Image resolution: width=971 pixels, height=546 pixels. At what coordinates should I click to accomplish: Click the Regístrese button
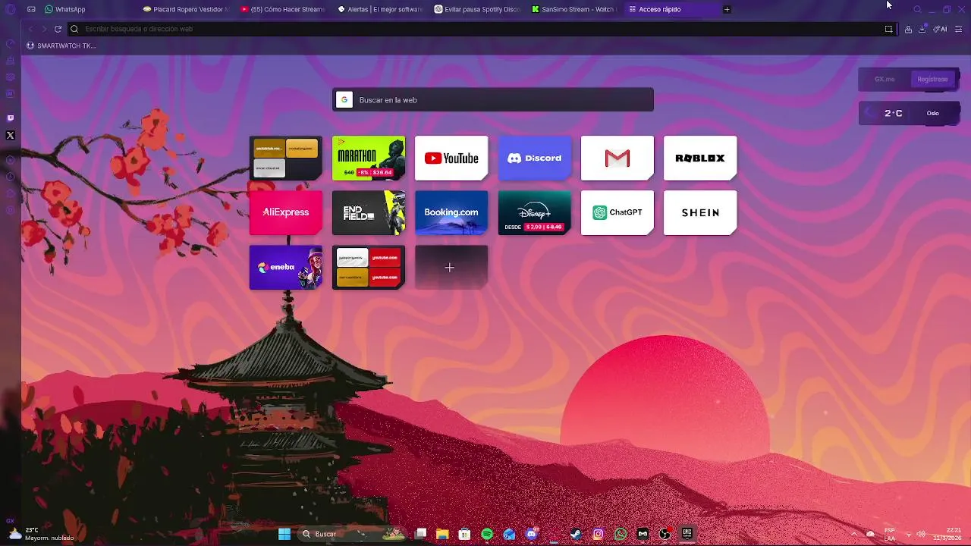pyautogui.click(x=932, y=79)
